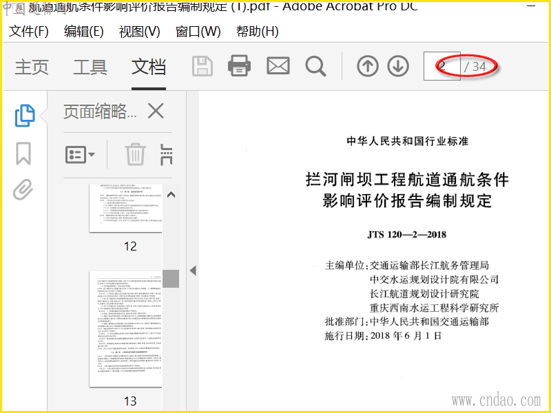551x413 pixels.
Task: Go to next page arrow
Action: pos(398,66)
